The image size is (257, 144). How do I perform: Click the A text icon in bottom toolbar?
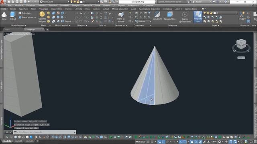tap(39, 137)
